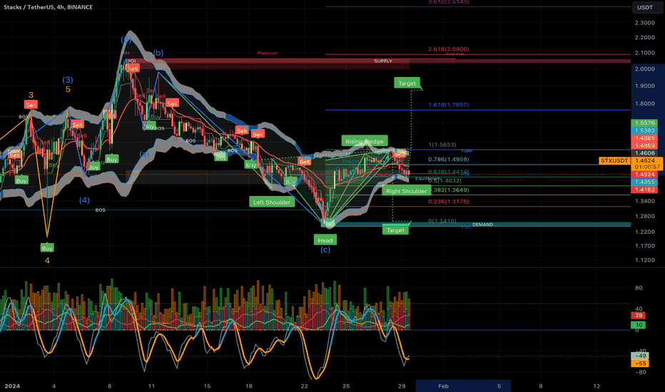This screenshot has height=392, width=665.
Task: Select the 0.786(1.4959) Fibonacci level label
Action: click(448, 160)
